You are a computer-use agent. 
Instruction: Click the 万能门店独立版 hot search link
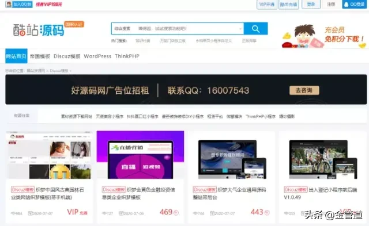point(173,41)
